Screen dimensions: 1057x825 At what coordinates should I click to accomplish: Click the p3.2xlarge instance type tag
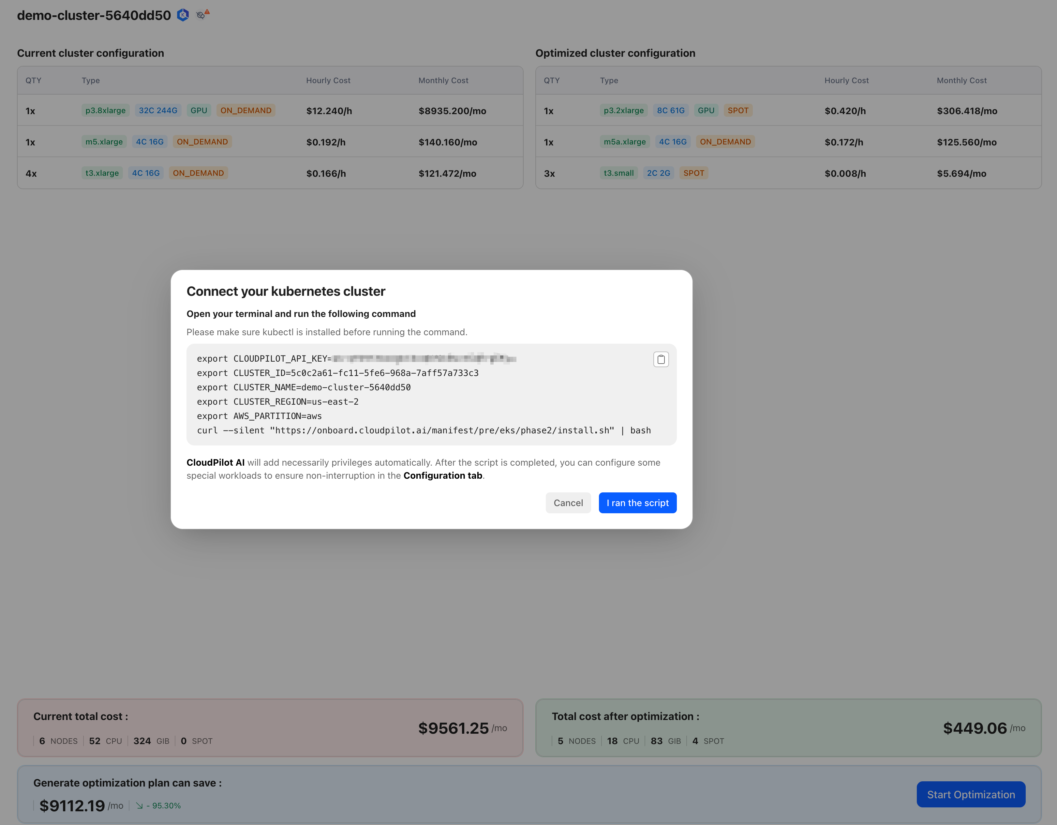tap(623, 111)
